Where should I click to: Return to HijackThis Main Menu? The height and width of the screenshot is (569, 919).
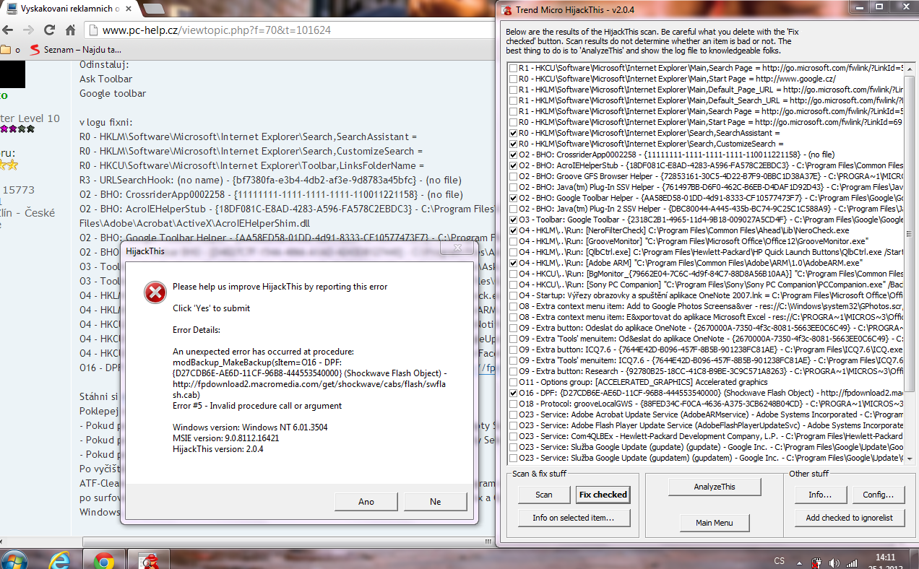click(x=715, y=523)
